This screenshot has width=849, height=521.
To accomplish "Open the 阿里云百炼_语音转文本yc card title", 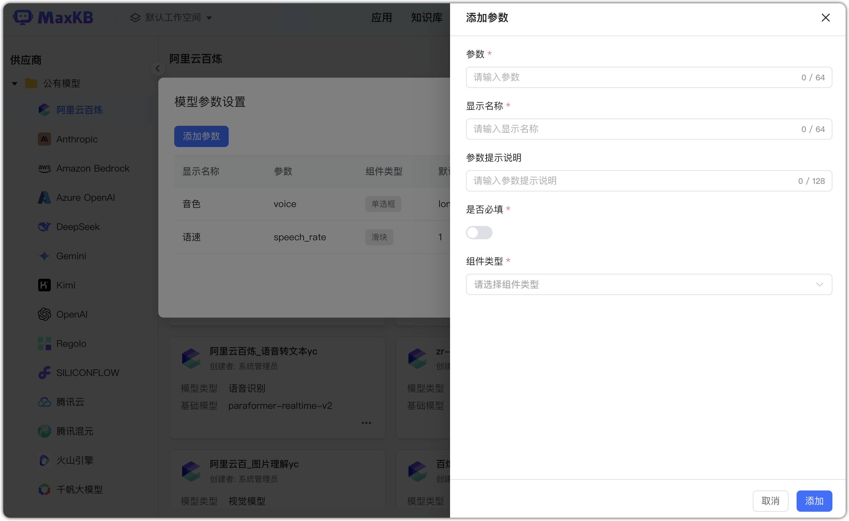I will pyautogui.click(x=263, y=351).
